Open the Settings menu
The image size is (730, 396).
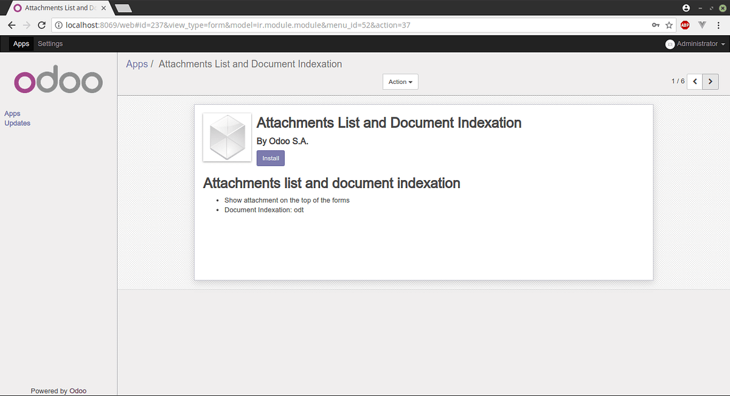pyautogui.click(x=50, y=43)
